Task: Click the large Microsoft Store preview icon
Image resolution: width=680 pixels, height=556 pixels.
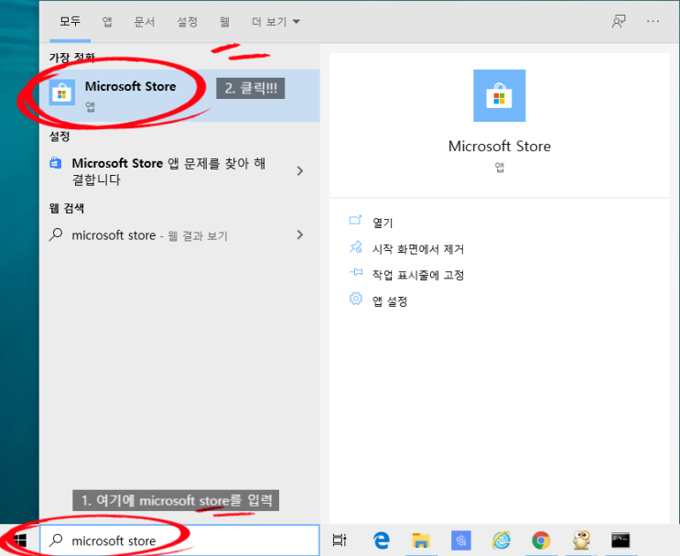Action: pos(499,95)
